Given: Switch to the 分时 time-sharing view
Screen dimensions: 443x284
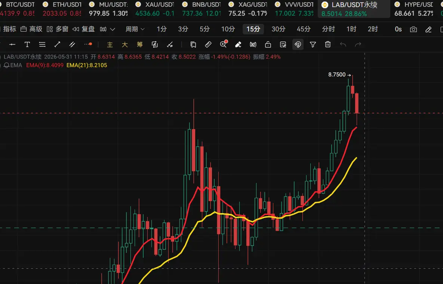Looking at the screenshot, I should (x=328, y=29).
